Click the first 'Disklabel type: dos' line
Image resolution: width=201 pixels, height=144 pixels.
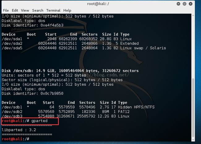click(24, 21)
